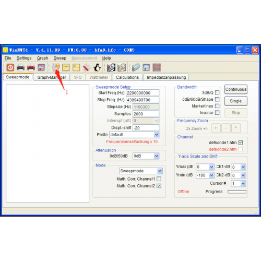Click the PDF export toolbar icon
The image size is (261, 261).
click(31, 67)
